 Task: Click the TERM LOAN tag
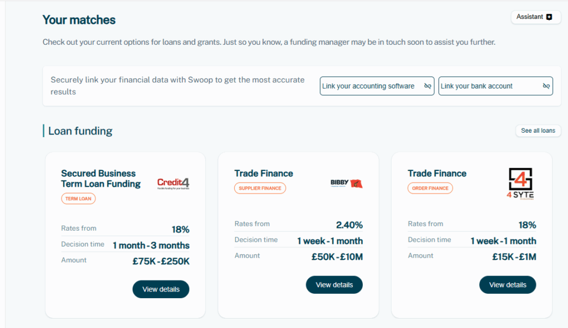pyautogui.click(x=78, y=199)
